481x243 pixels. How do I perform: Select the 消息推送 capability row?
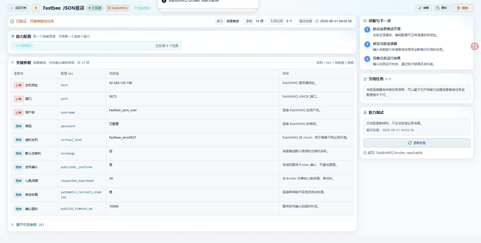coord(96,46)
